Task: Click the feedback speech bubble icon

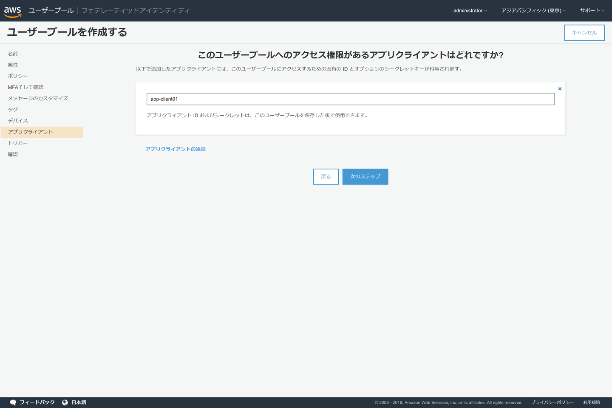Action: [x=13, y=402]
